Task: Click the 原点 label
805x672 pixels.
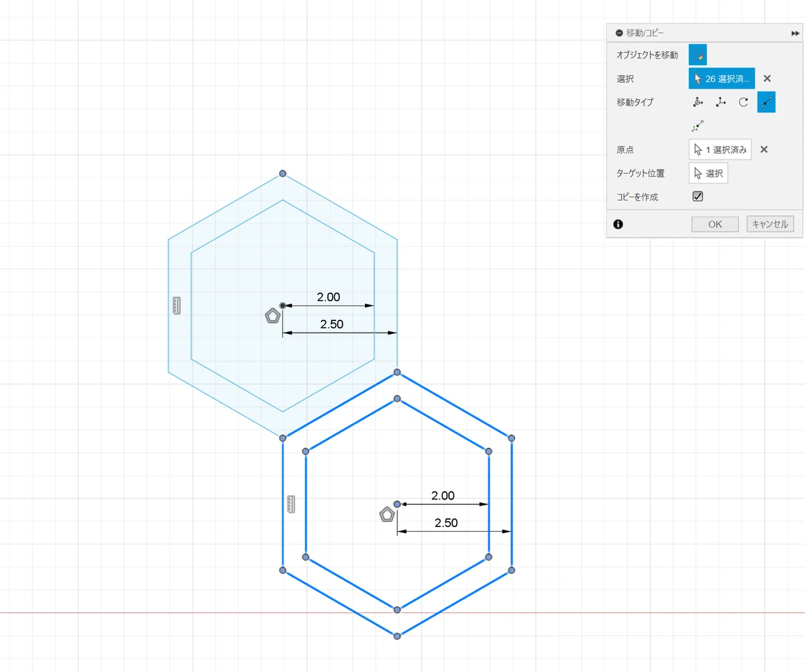Action: click(x=625, y=150)
